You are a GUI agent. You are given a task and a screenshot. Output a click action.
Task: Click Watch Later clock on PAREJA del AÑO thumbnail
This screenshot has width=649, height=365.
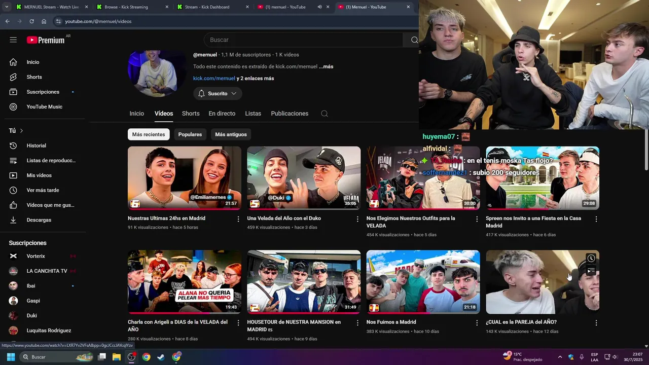(x=591, y=259)
